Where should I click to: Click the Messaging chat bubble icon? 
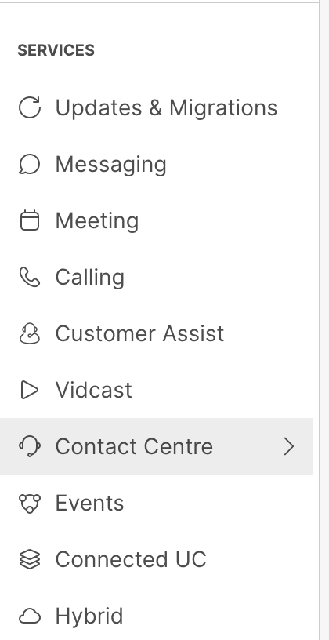30,165
